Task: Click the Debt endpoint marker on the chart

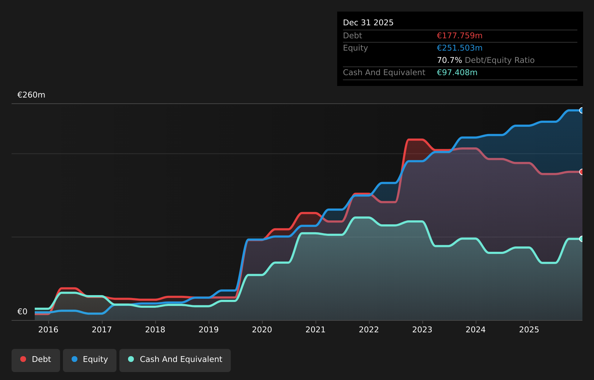Action: click(x=582, y=172)
